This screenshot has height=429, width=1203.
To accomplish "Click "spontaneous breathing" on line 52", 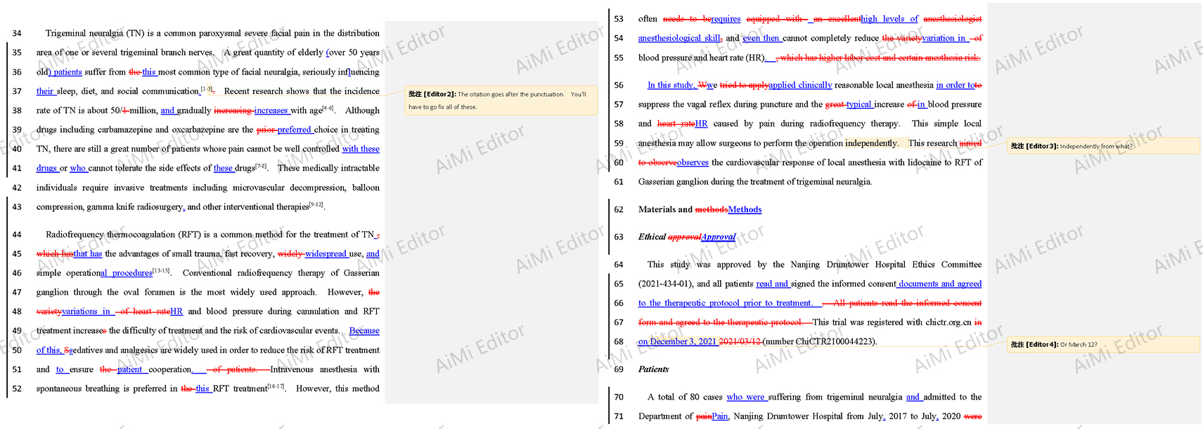I will pos(77,388).
